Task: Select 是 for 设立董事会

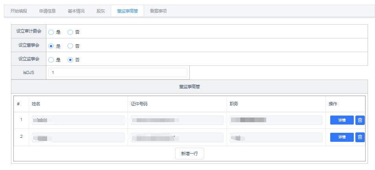Action: 51,46
